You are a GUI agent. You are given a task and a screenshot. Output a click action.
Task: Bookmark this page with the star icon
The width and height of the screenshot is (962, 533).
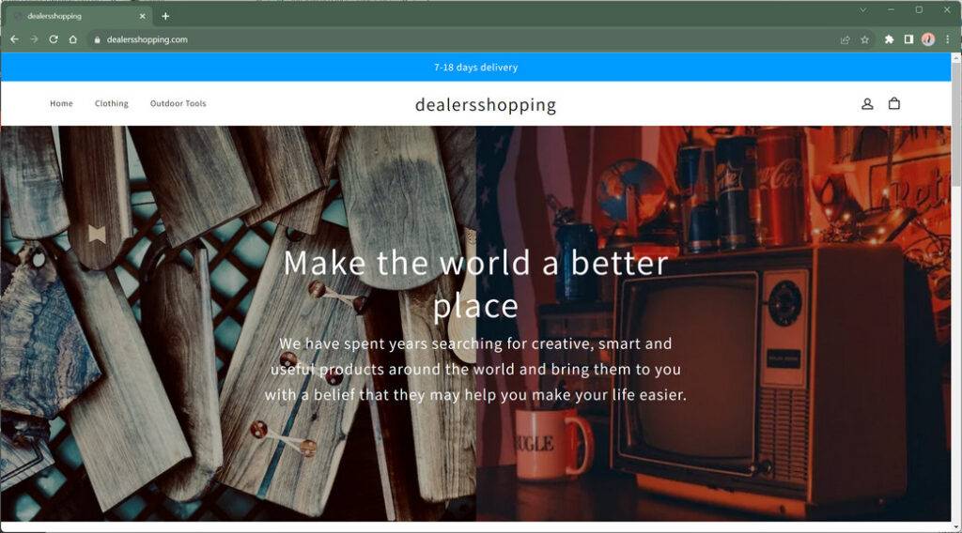click(x=864, y=39)
